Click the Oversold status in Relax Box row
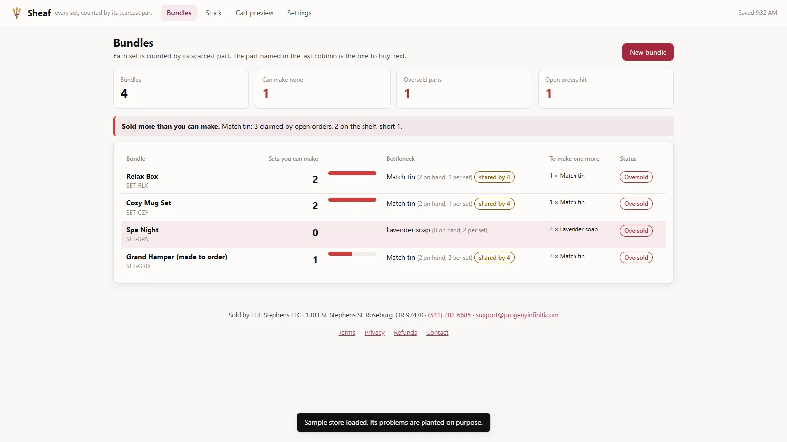This screenshot has width=787, height=442. [x=636, y=177]
